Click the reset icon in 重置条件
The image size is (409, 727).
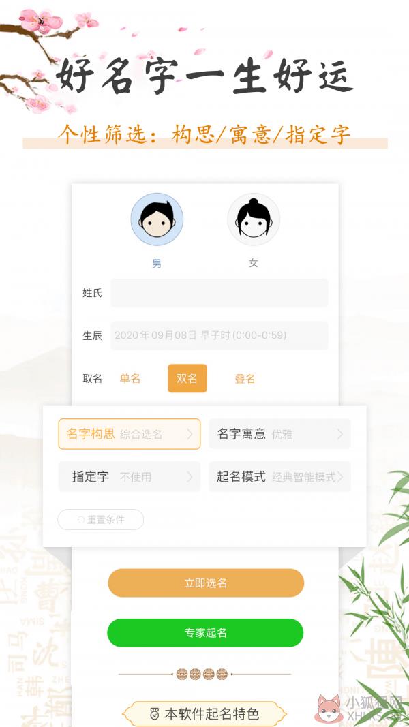(81, 520)
